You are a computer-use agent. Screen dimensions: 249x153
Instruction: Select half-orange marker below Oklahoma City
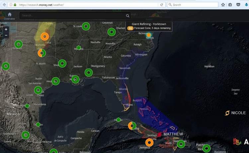(x=42, y=53)
